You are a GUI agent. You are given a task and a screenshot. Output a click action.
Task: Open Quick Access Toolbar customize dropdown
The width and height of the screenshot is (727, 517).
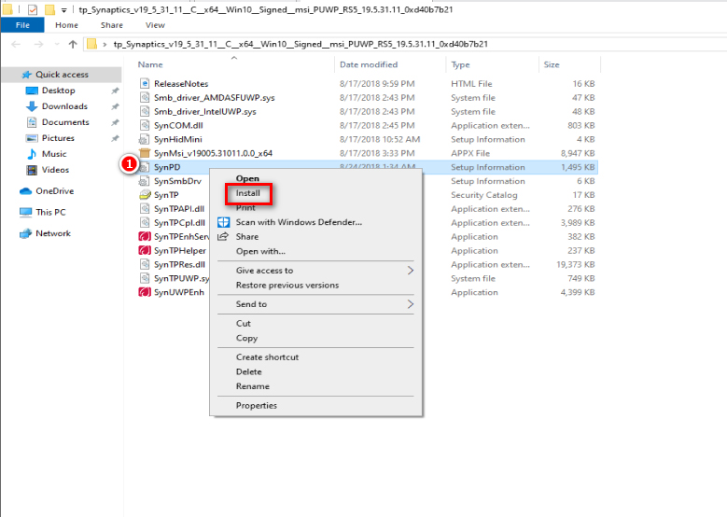click(64, 9)
